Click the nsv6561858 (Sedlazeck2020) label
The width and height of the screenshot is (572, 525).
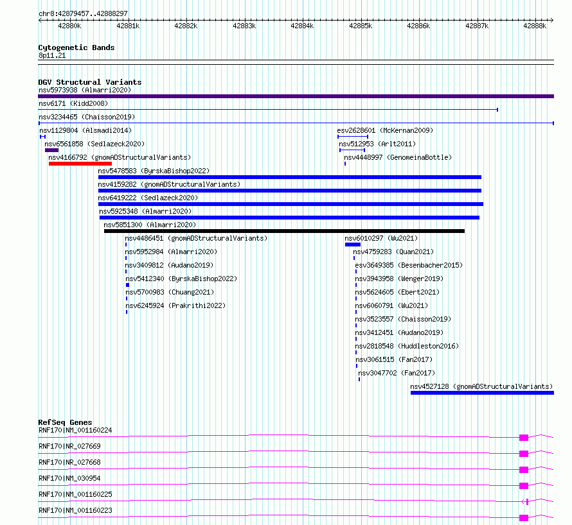[94, 144]
